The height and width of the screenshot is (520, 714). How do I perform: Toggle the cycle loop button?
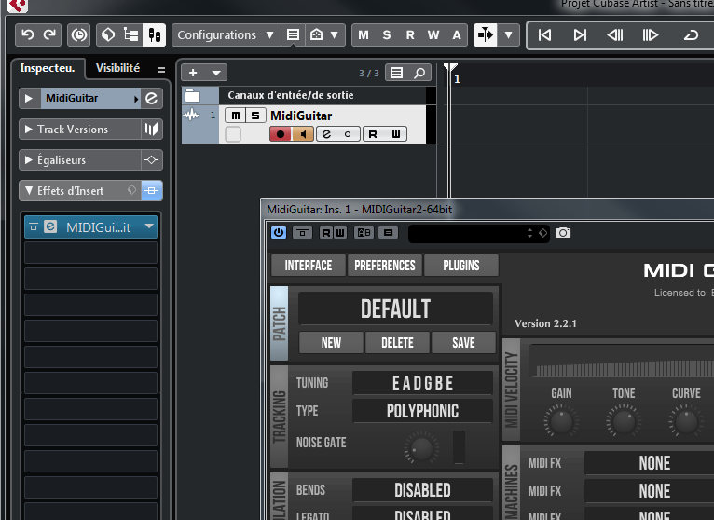[691, 35]
